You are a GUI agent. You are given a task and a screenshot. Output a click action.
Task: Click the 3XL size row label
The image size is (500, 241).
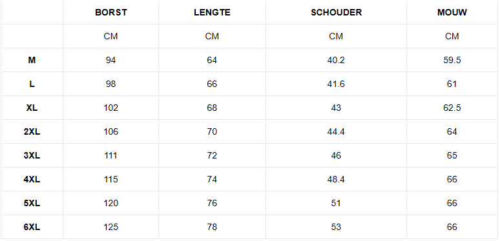click(x=32, y=155)
